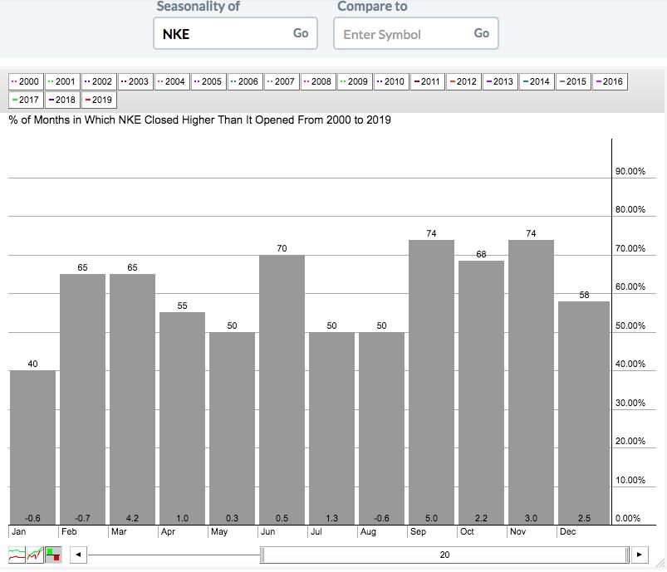
Task: Click the March bar in the chart
Action: click(132, 399)
